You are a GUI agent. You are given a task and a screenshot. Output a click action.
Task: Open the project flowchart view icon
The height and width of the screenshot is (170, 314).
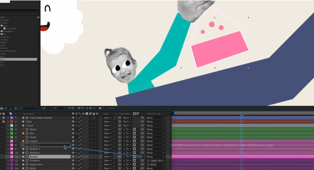pos(38,17)
